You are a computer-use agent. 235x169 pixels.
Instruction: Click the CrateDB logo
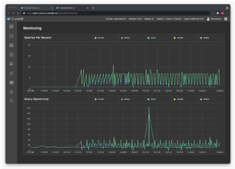pyautogui.click(x=15, y=19)
